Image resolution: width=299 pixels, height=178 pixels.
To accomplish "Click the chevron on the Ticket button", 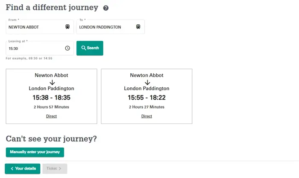I will [60, 169].
